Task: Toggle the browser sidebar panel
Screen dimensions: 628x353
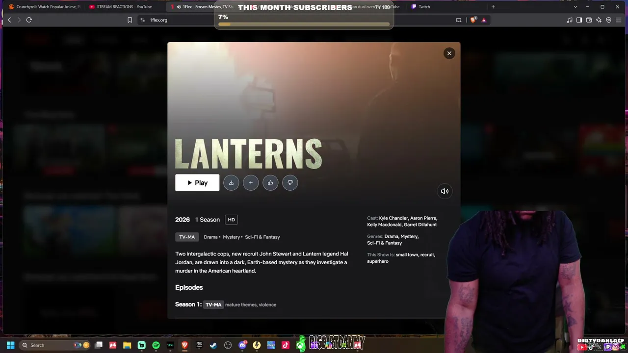Action: coord(579,20)
